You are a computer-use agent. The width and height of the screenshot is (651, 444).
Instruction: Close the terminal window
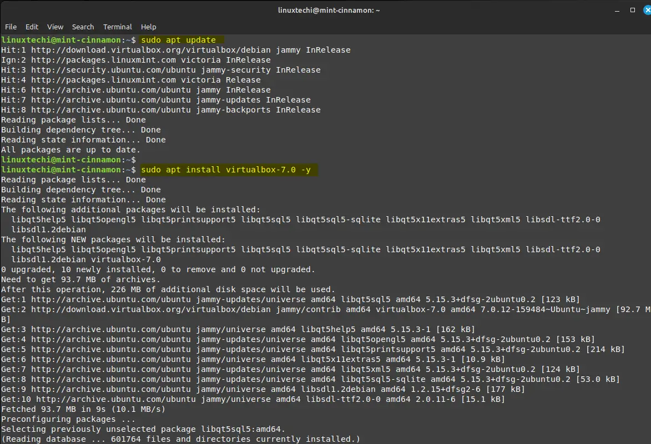click(x=647, y=10)
